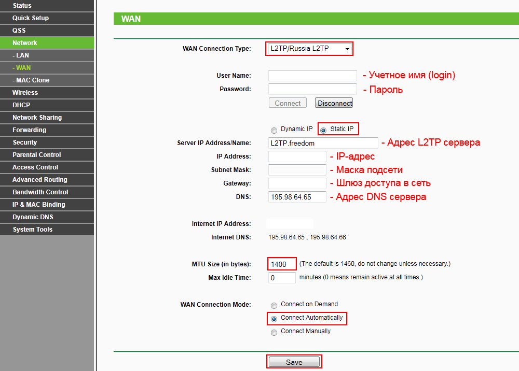Screen dimensions: 519x371
Task: Open Wireless settings section
Action: click(47, 93)
